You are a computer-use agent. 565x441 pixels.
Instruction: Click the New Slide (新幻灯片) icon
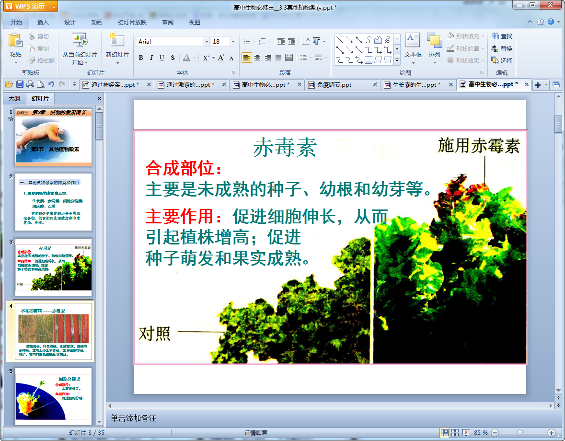tap(117, 40)
